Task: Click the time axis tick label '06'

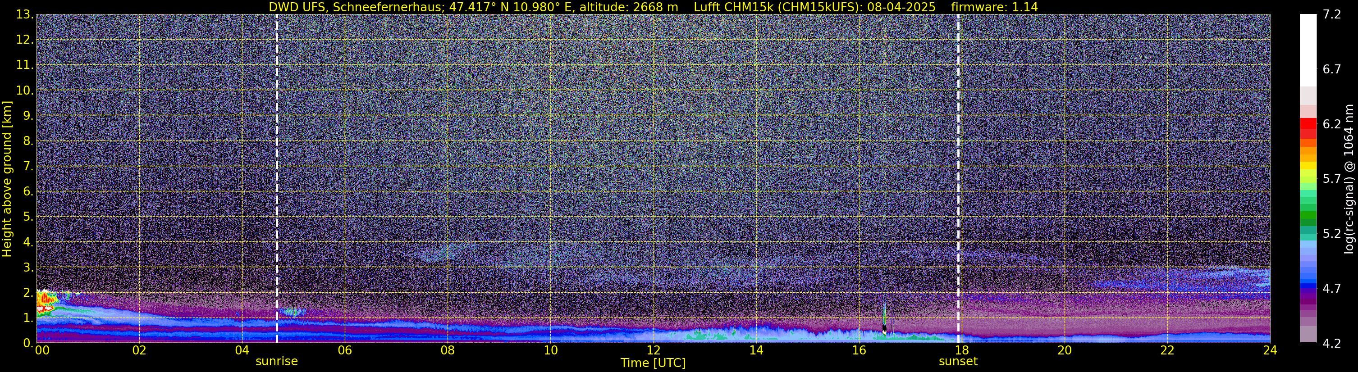Action: [345, 350]
